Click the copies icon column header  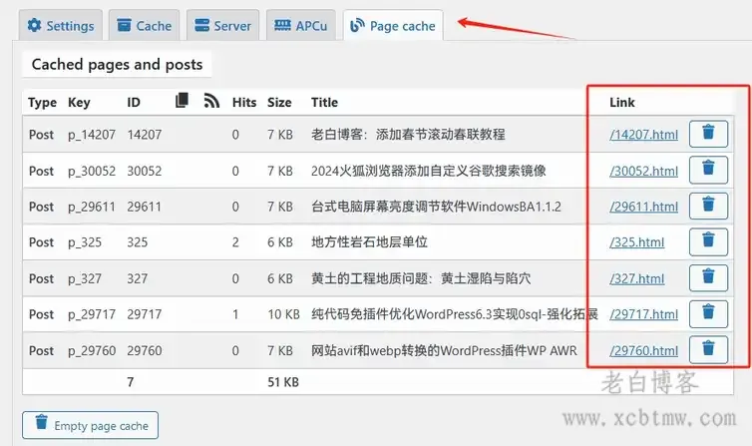182,100
